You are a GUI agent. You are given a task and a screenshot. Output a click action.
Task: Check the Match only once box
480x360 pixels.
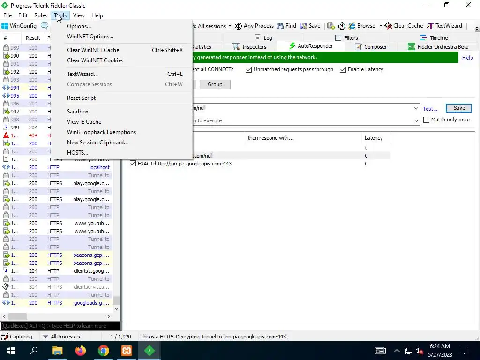coord(426,120)
